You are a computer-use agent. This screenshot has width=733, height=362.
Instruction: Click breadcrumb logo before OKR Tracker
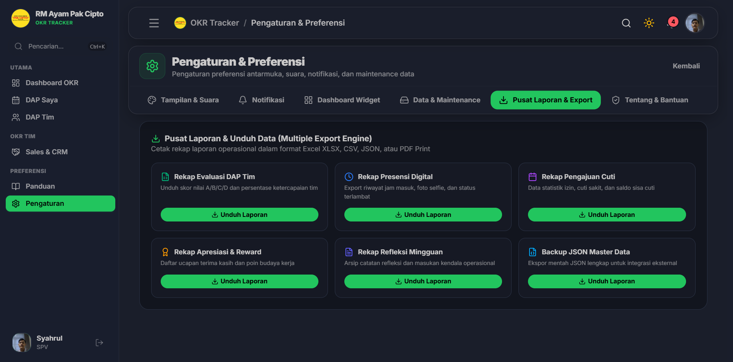(180, 23)
